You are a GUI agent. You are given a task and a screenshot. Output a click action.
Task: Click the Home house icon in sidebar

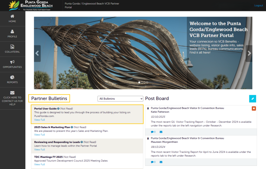point(12,16)
